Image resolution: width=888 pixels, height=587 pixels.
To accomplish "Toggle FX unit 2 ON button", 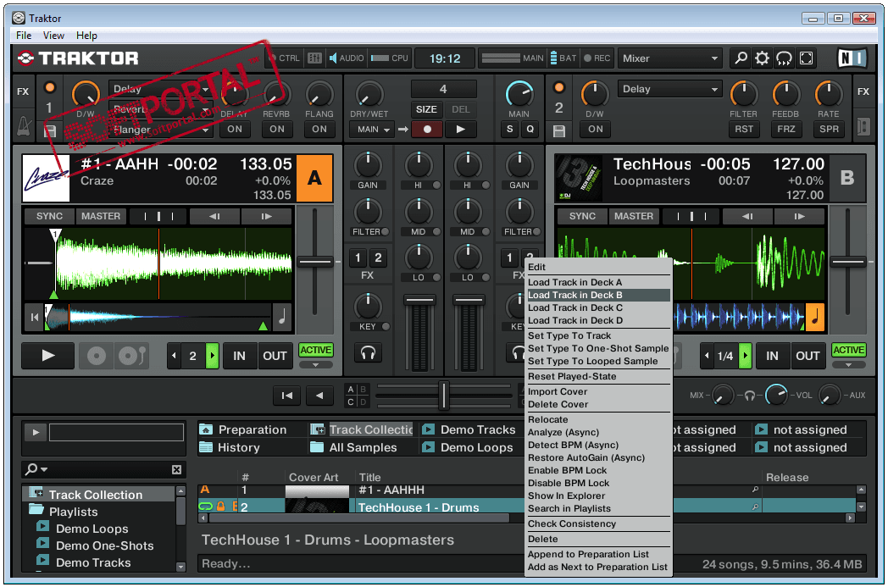I will tap(595, 129).
